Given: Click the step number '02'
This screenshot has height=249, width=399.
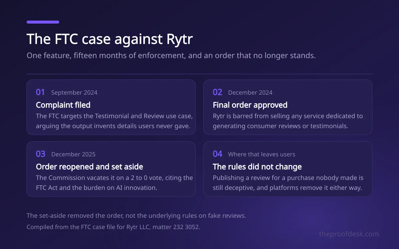Looking at the screenshot, I should point(217,92).
